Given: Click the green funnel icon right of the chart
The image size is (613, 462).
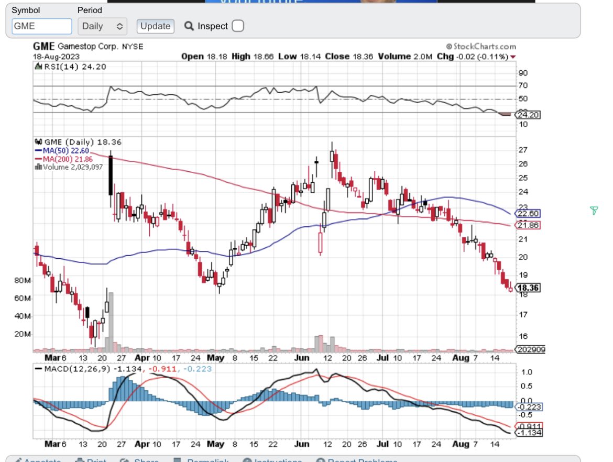Looking at the screenshot, I should [594, 211].
